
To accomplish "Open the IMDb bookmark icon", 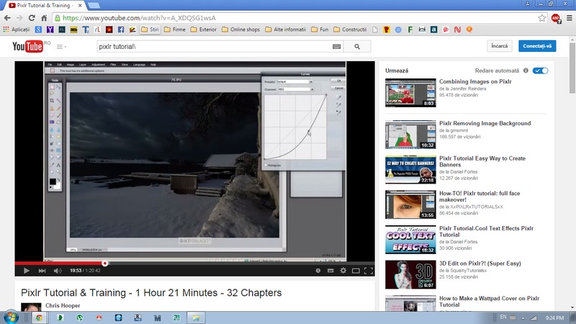I will [74, 30].
